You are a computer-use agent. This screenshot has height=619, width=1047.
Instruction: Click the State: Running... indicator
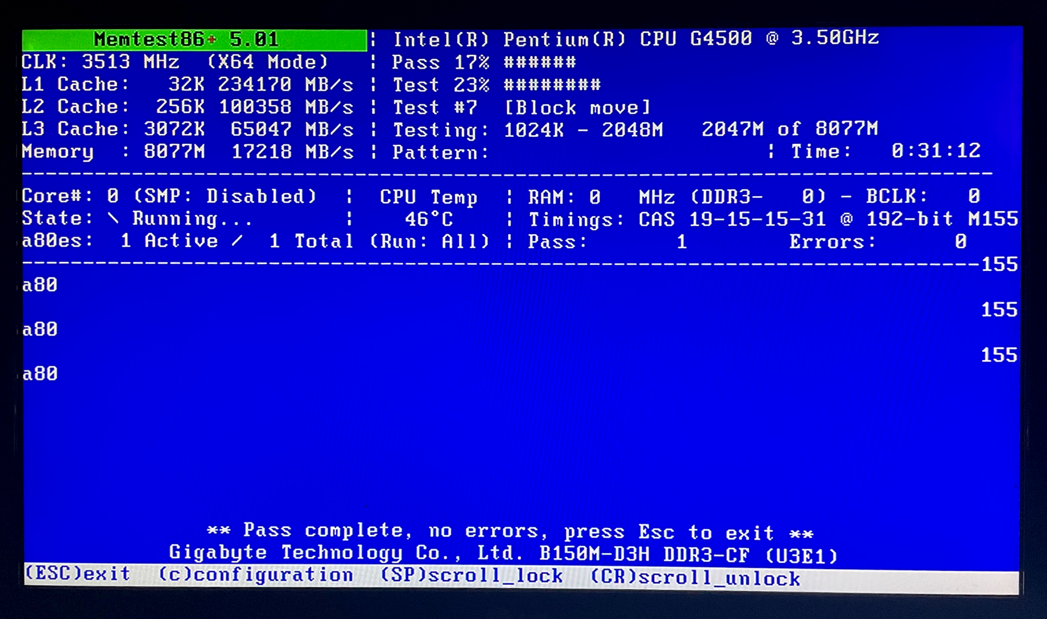pyautogui.click(x=137, y=218)
